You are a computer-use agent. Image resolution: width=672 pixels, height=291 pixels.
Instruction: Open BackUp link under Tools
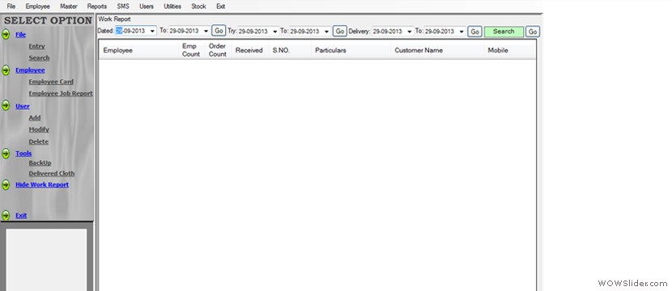click(40, 162)
